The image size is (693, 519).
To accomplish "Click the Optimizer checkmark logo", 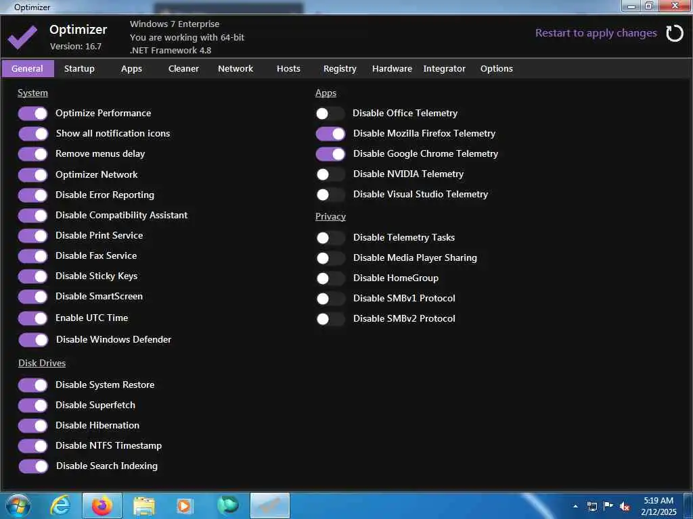I will click(x=22, y=38).
